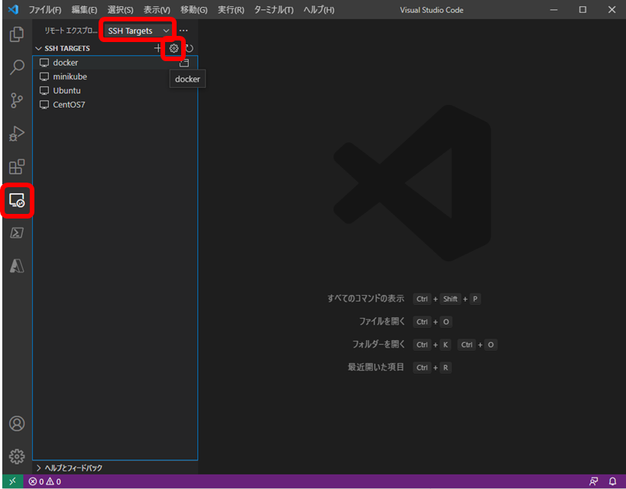626x489 pixels.
Task: Open SSH config file with gear icon
Action: click(174, 48)
